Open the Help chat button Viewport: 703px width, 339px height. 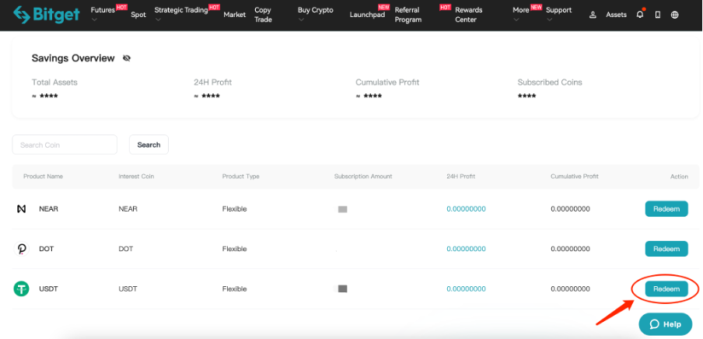pos(666,324)
